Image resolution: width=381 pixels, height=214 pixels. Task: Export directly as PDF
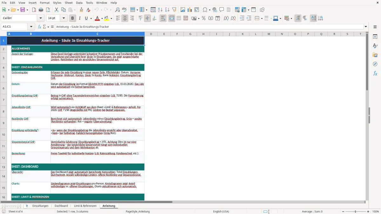pyautogui.click(x=34, y=10)
